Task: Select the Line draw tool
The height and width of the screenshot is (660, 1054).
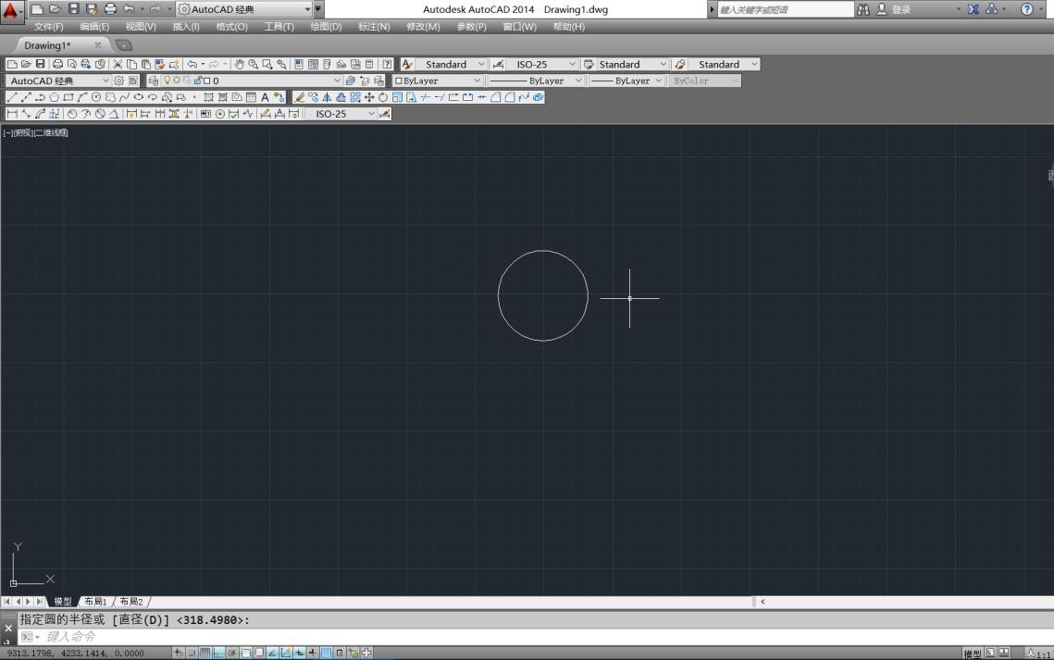Action: (11, 97)
